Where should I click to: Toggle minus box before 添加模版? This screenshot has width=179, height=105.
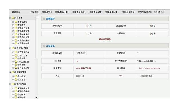click(13, 76)
